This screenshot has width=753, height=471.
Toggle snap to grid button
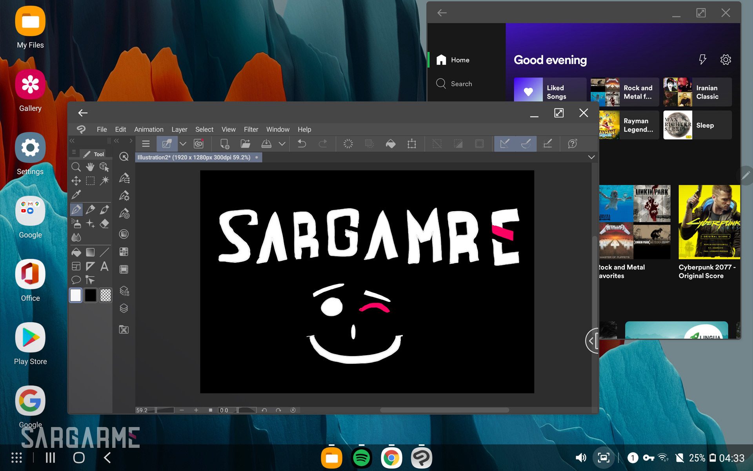pos(547,144)
